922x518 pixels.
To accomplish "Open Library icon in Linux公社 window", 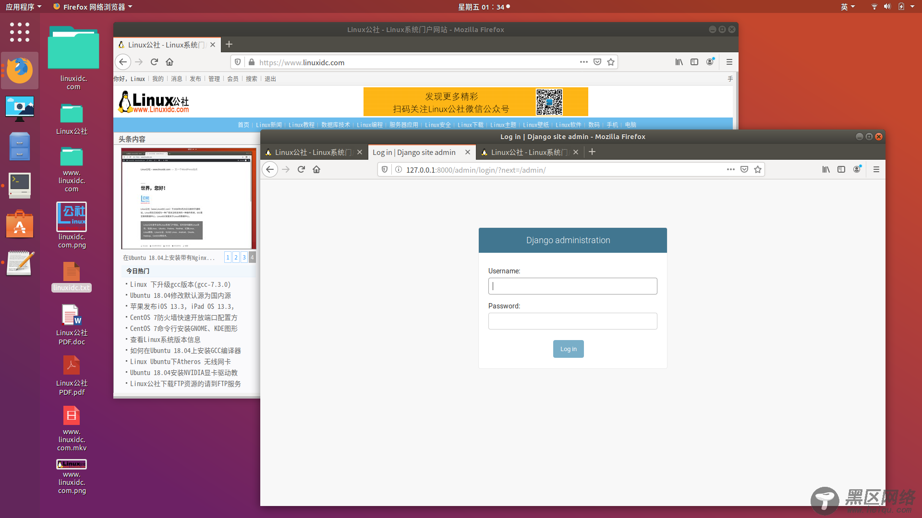I will coord(679,62).
